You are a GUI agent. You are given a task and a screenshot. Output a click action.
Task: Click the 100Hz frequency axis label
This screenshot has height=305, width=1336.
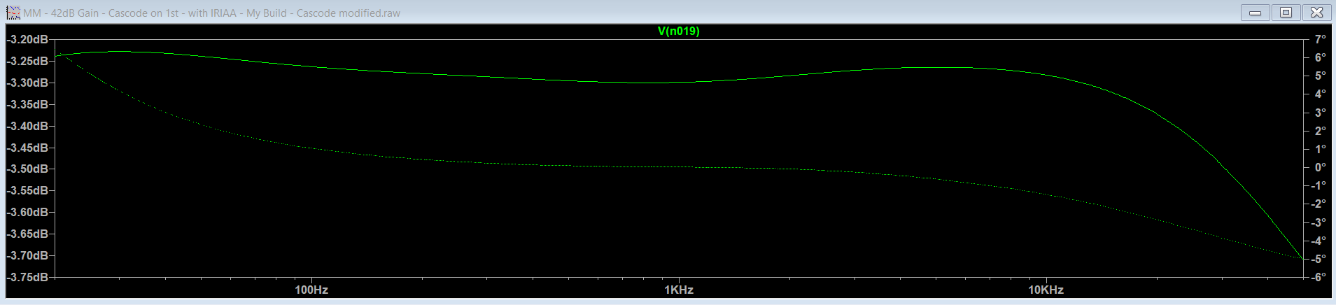(311, 290)
